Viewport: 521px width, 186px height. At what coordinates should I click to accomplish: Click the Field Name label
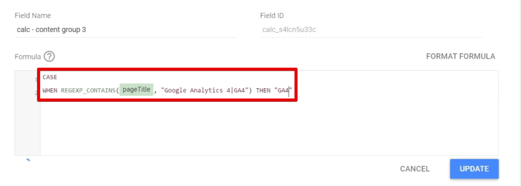(x=33, y=16)
